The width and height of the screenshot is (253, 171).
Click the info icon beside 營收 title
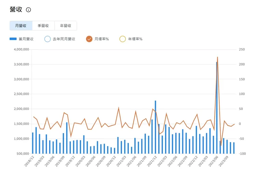point(28,10)
